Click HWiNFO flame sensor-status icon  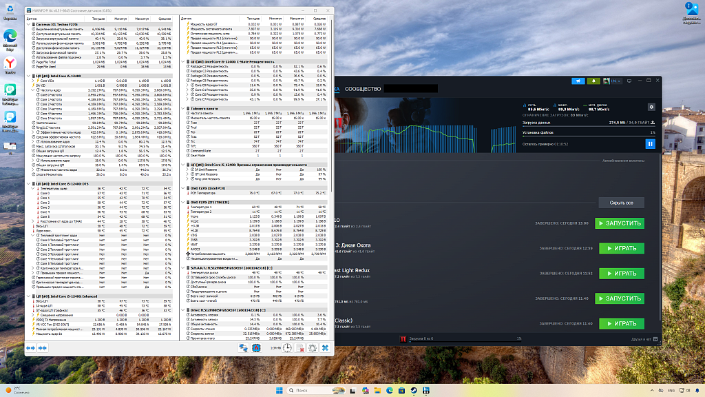256,348
